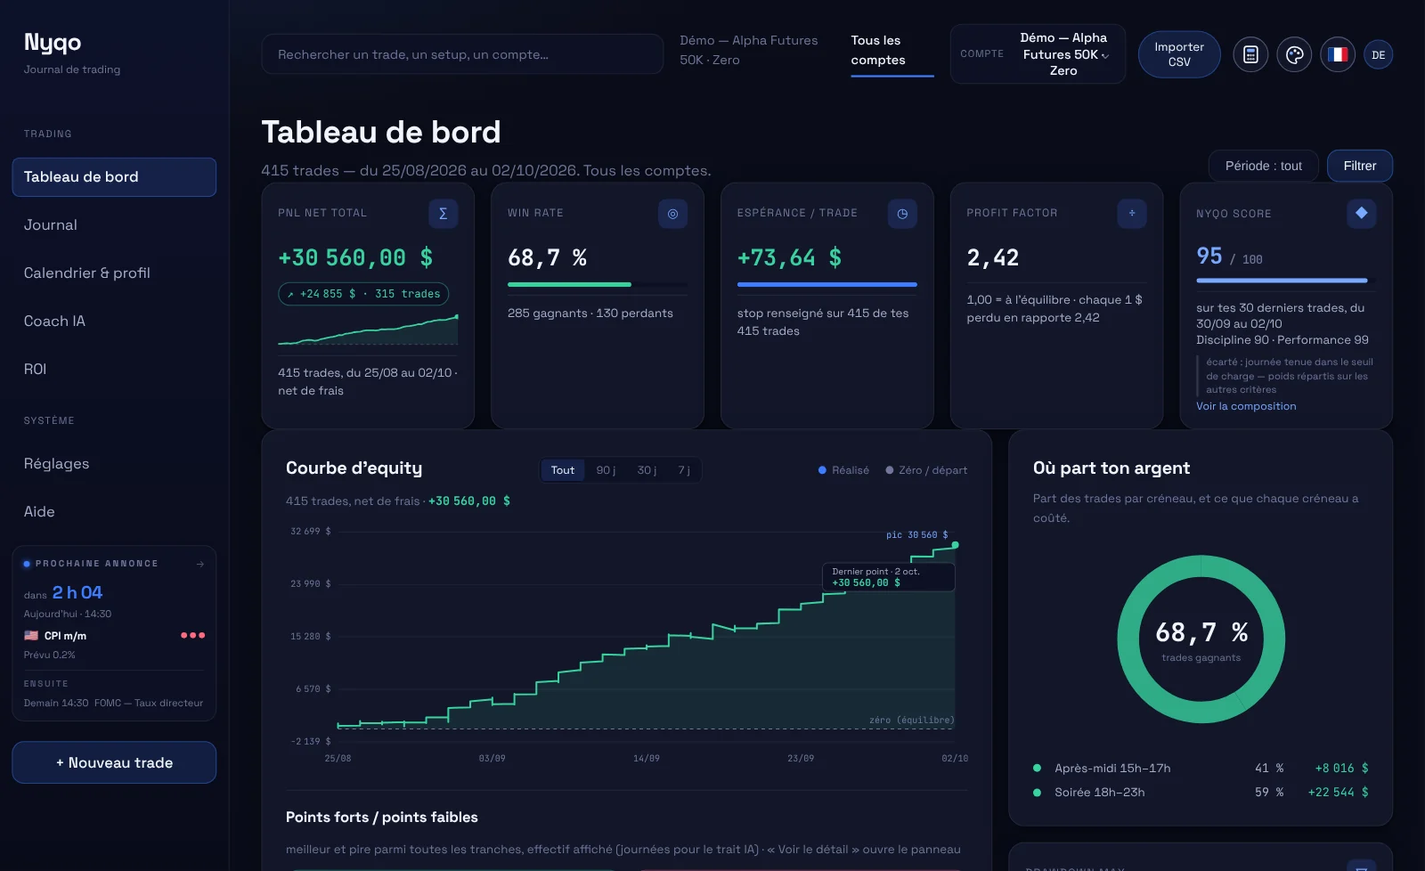Click the target icon on Win Rate card
Viewport: 1425px width, 871px height.
tap(672, 214)
